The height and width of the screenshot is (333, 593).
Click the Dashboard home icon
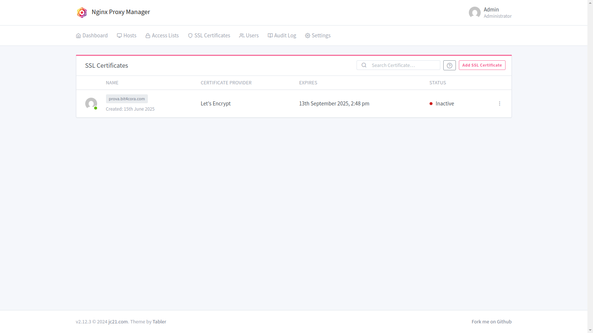(x=79, y=36)
